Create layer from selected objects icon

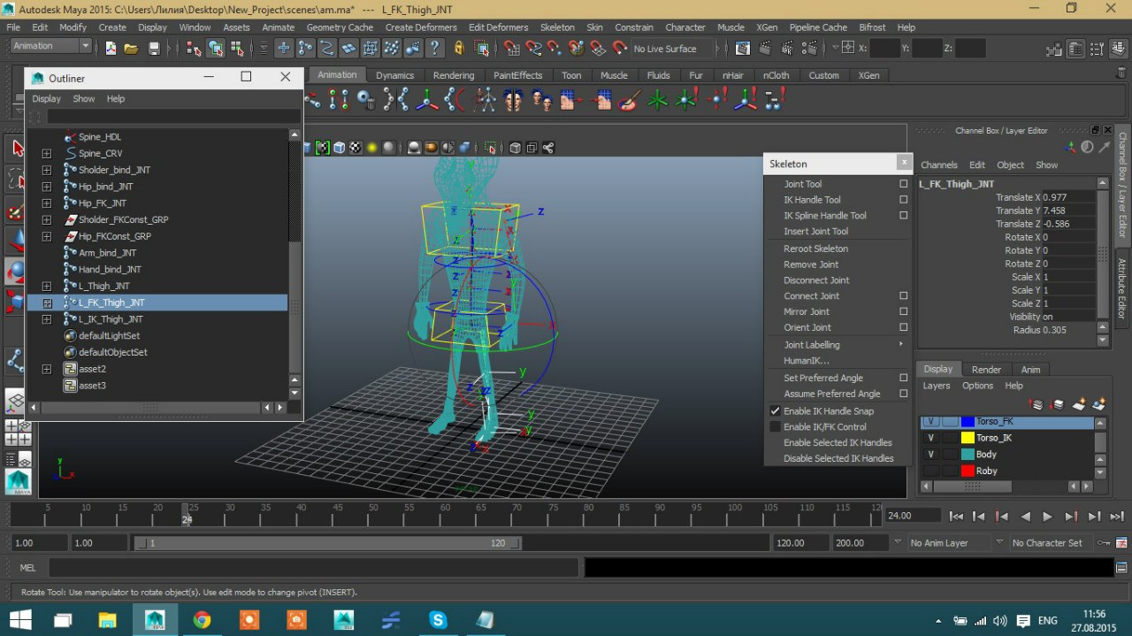click(1098, 404)
